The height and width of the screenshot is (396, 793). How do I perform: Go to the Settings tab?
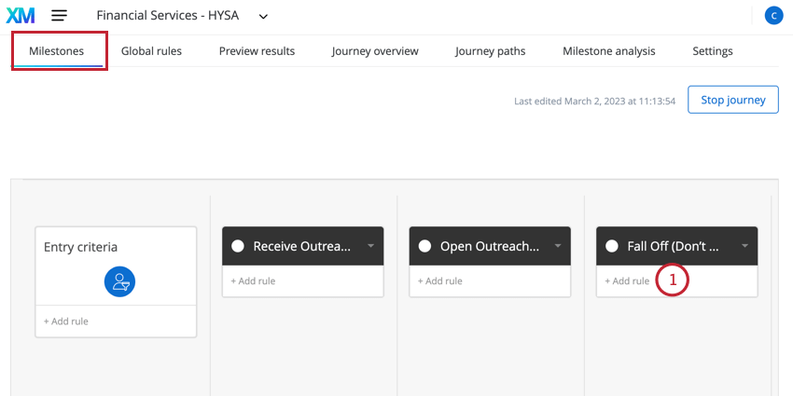click(x=713, y=51)
